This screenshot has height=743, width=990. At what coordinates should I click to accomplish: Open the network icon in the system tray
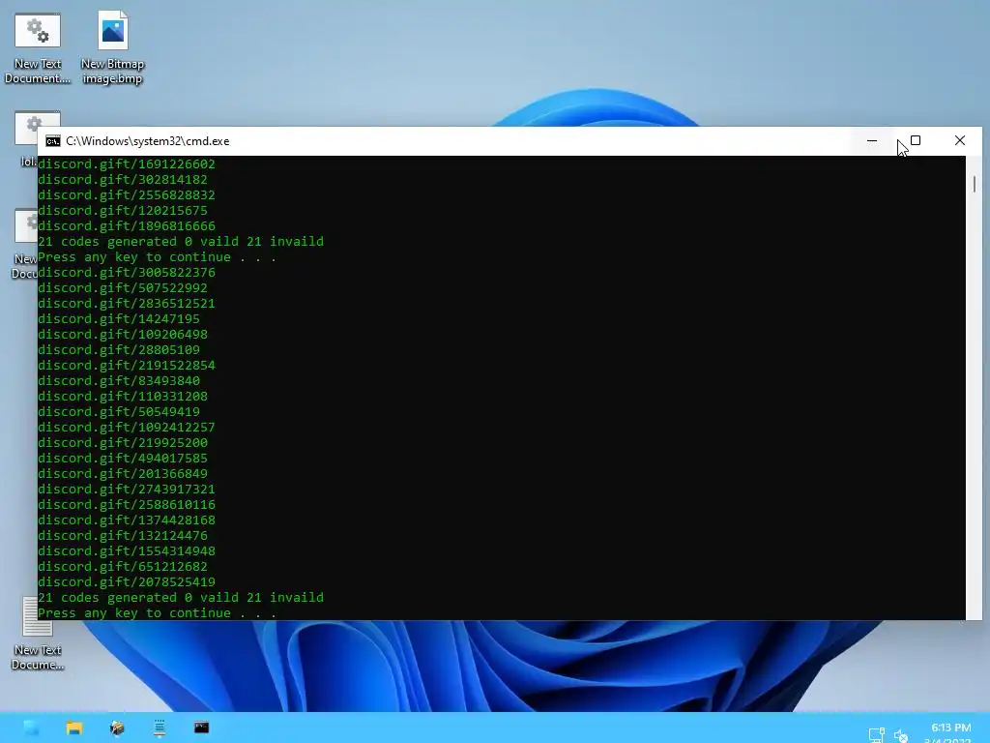[x=876, y=735]
